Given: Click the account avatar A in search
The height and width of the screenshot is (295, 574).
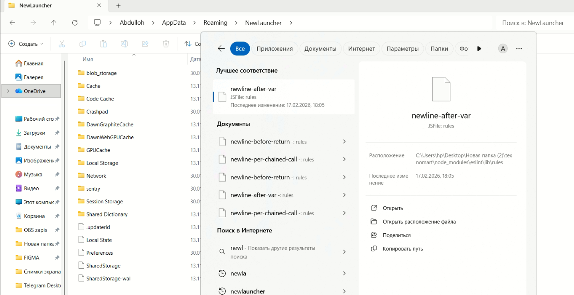Looking at the screenshot, I should point(503,49).
